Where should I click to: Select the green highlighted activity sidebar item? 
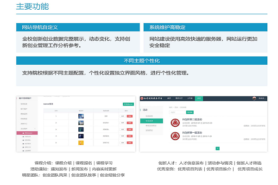[152, 121]
